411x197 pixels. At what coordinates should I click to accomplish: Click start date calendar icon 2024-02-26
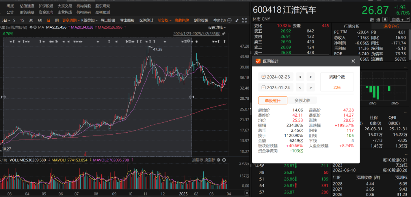tap(263, 77)
